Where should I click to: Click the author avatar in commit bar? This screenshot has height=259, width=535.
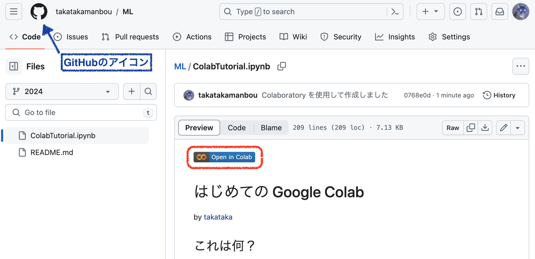click(189, 95)
